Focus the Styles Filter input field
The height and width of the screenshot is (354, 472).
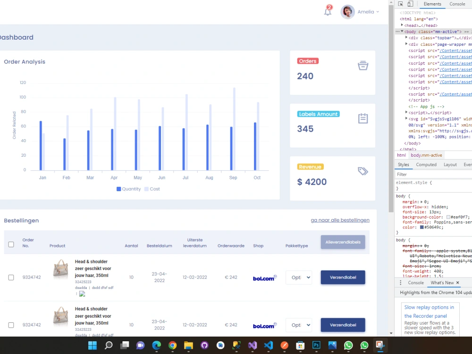coord(433,175)
